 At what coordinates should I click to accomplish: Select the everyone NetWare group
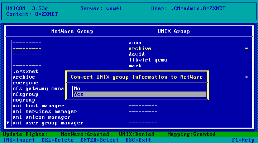(x=25, y=83)
